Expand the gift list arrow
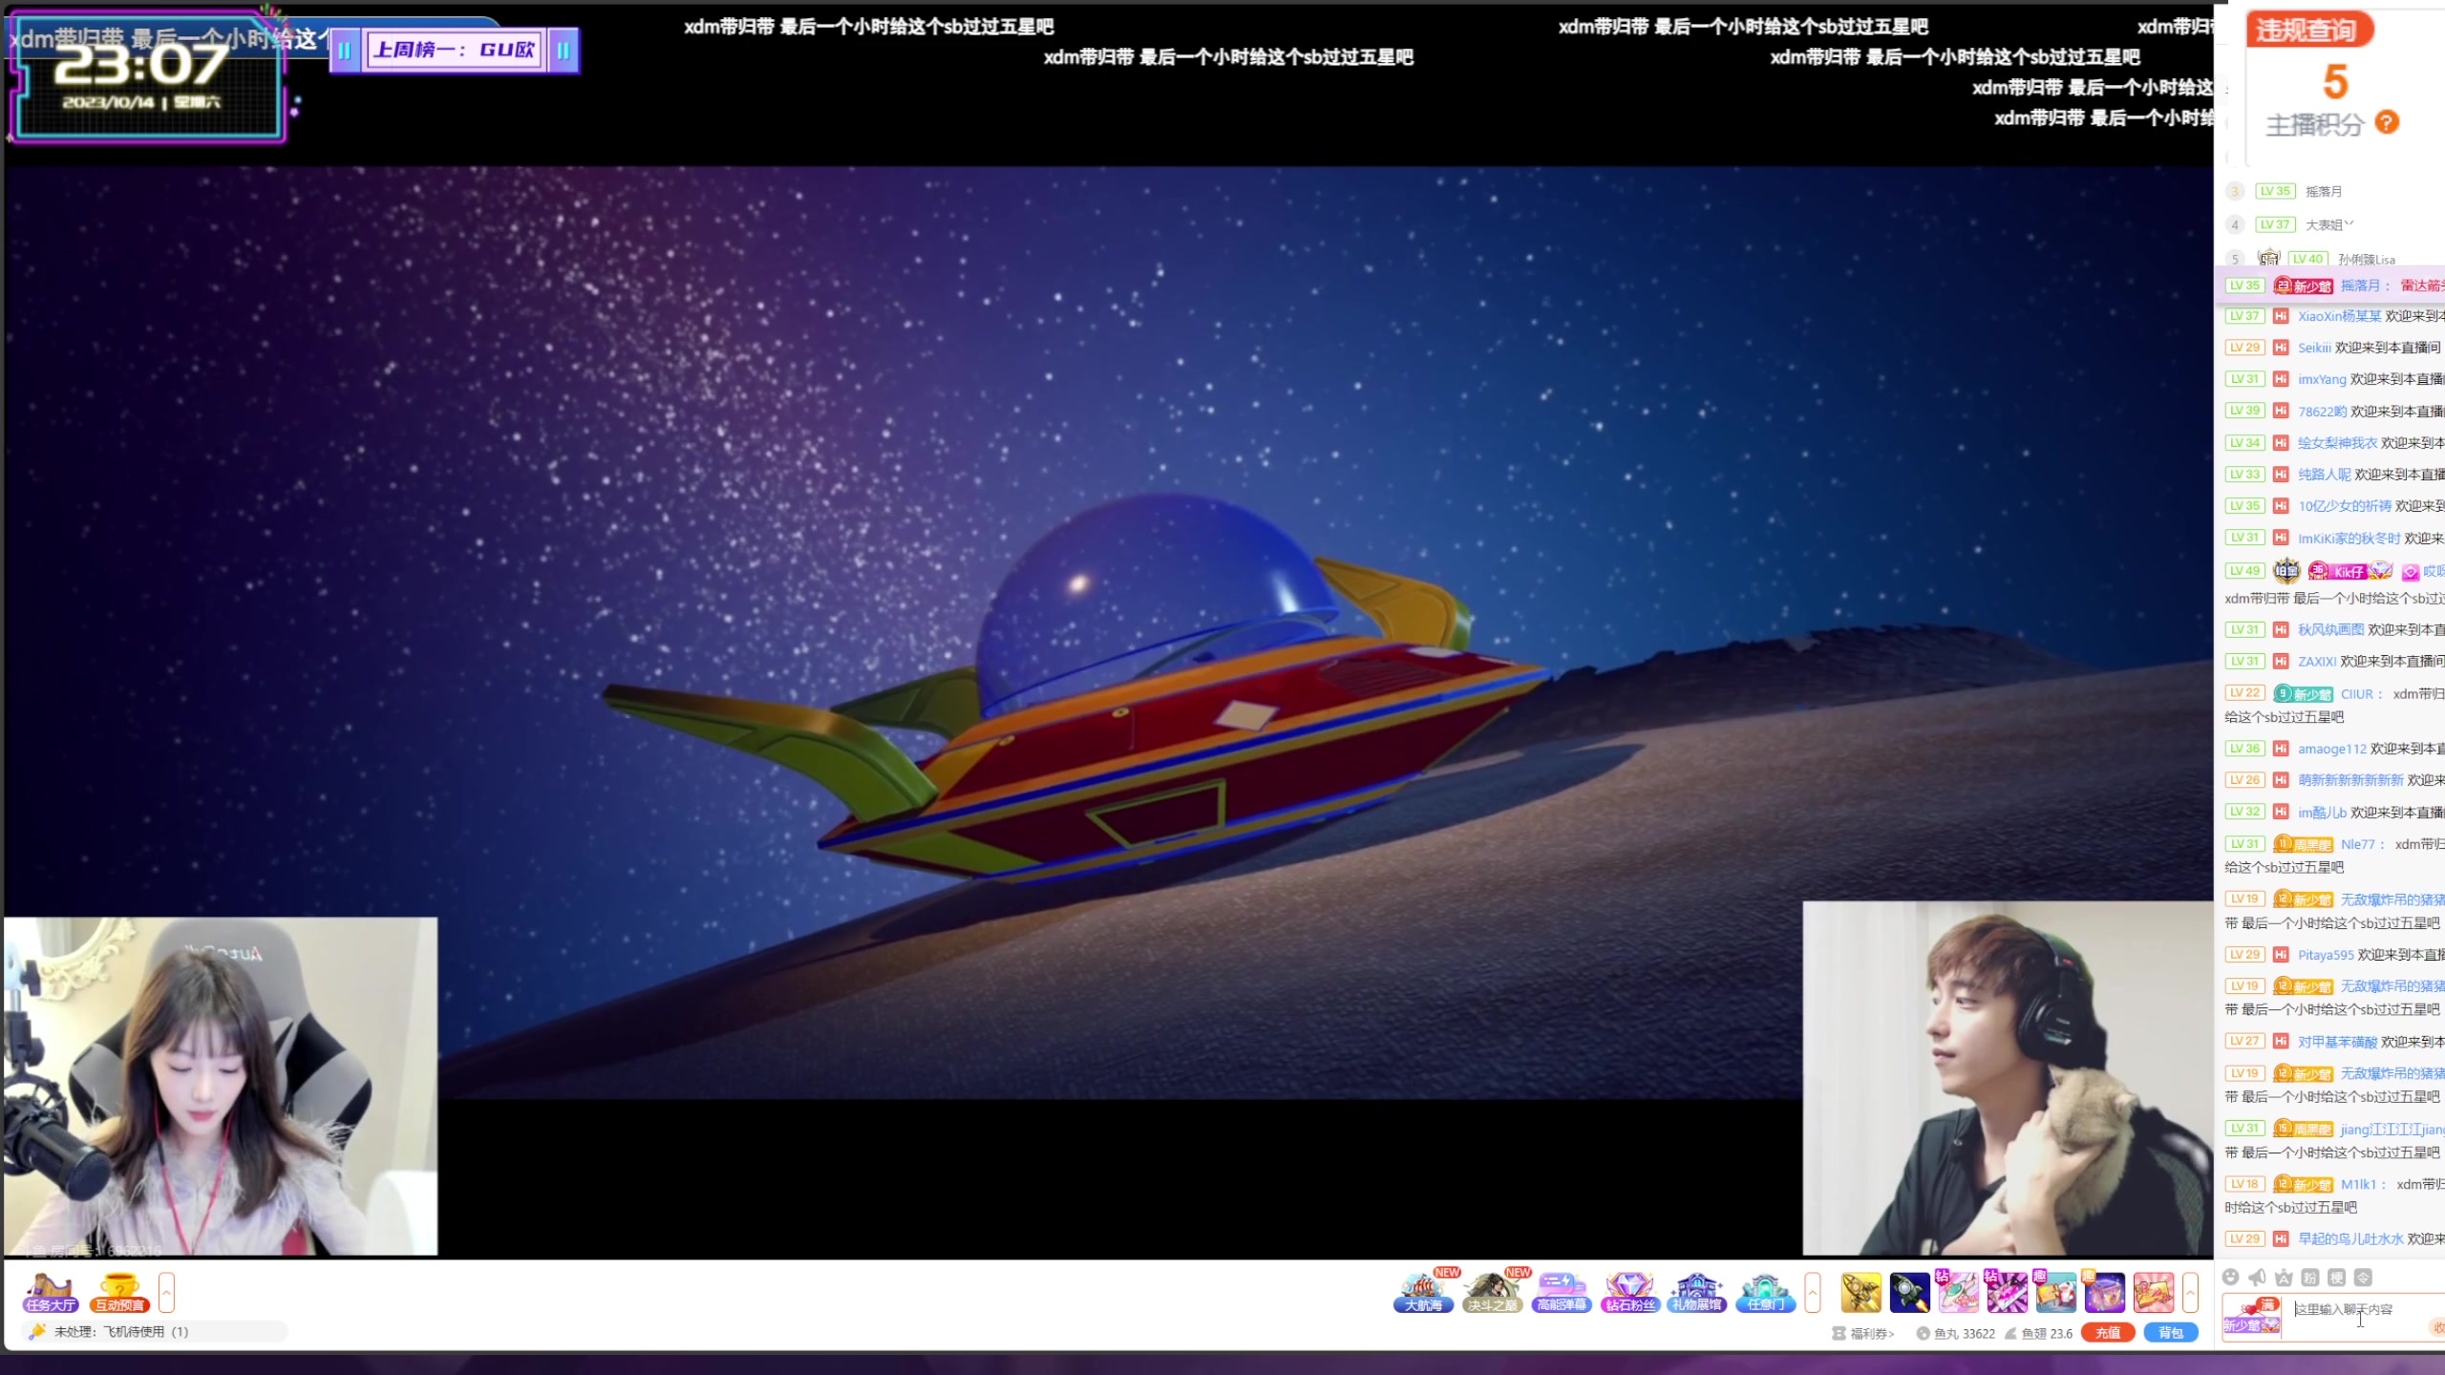Screen dimensions: 2445x1375 click(2190, 1292)
